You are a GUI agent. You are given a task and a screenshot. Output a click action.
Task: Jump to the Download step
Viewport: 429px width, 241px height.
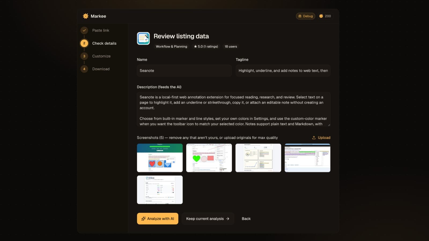(x=101, y=69)
